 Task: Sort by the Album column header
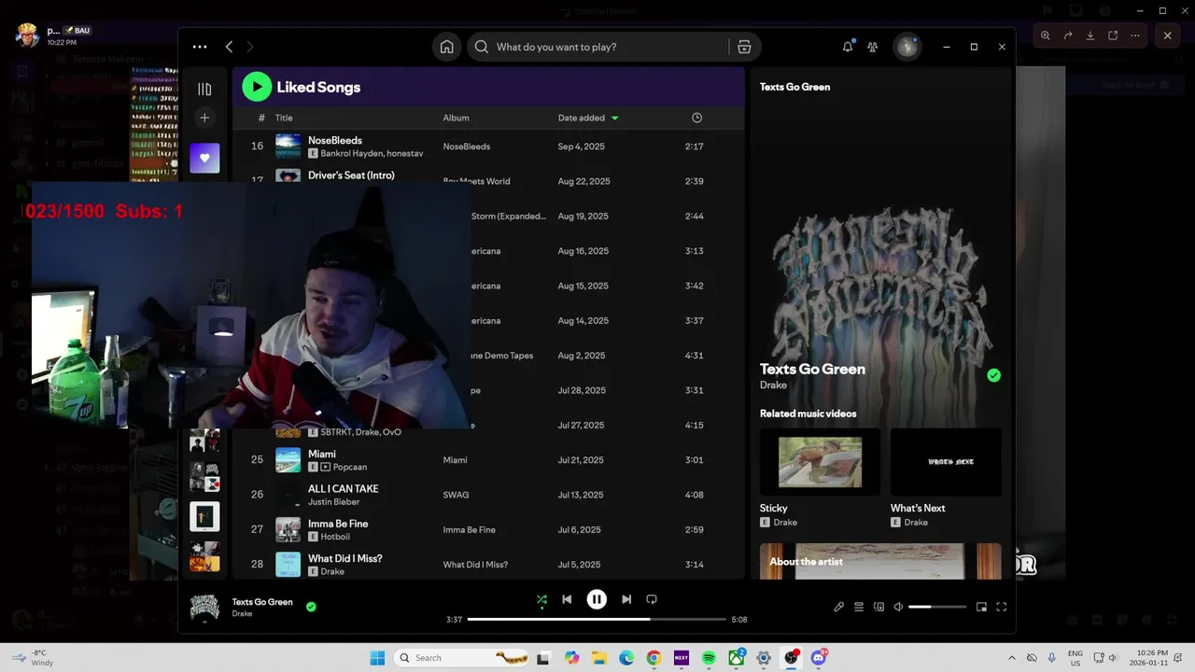pos(456,118)
